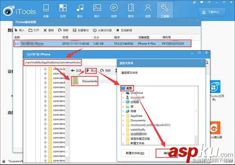
Task: Click 新建文件夹(M) new folder button
Action: [x=135, y=153]
